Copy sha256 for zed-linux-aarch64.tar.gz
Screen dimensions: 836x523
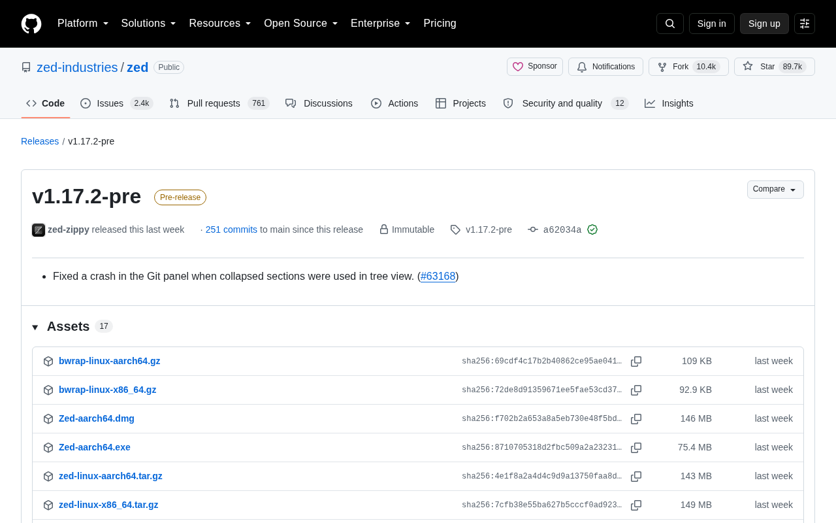[x=636, y=477]
